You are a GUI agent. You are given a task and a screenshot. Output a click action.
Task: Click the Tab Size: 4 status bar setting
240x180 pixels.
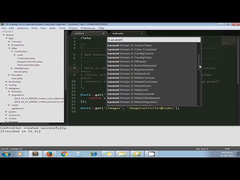(x=201, y=148)
